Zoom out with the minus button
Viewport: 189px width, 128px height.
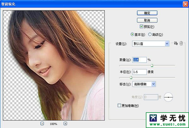[x=42, y=124]
